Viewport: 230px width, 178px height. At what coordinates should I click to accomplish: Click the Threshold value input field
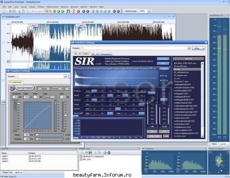pos(15,97)
